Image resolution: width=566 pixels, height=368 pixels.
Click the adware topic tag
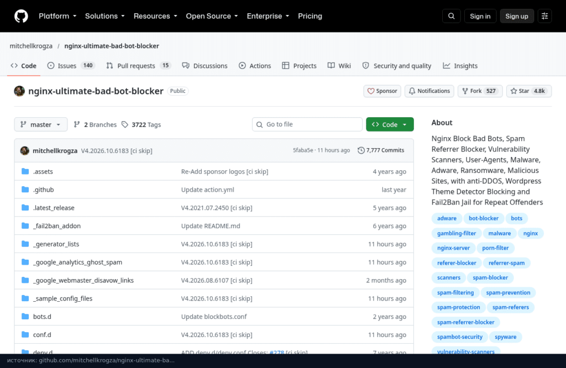pos(447,218)
